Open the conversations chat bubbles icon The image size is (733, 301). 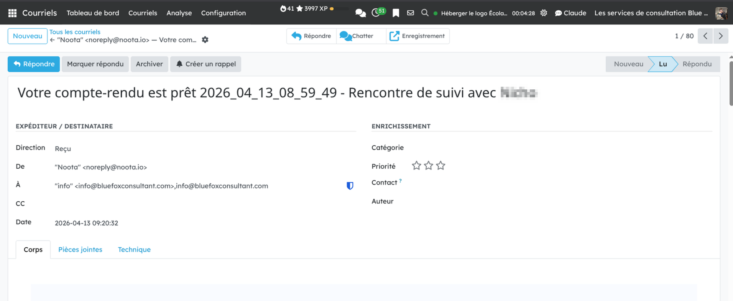[x=360, y=13]
